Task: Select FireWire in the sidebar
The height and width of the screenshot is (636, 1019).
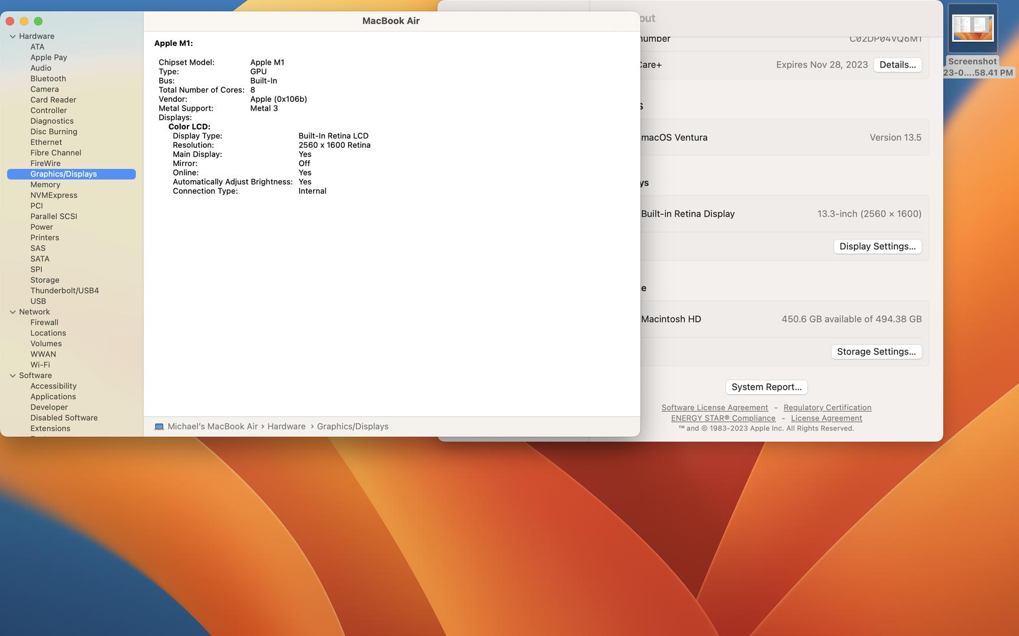Action: (x=45, y=164)
